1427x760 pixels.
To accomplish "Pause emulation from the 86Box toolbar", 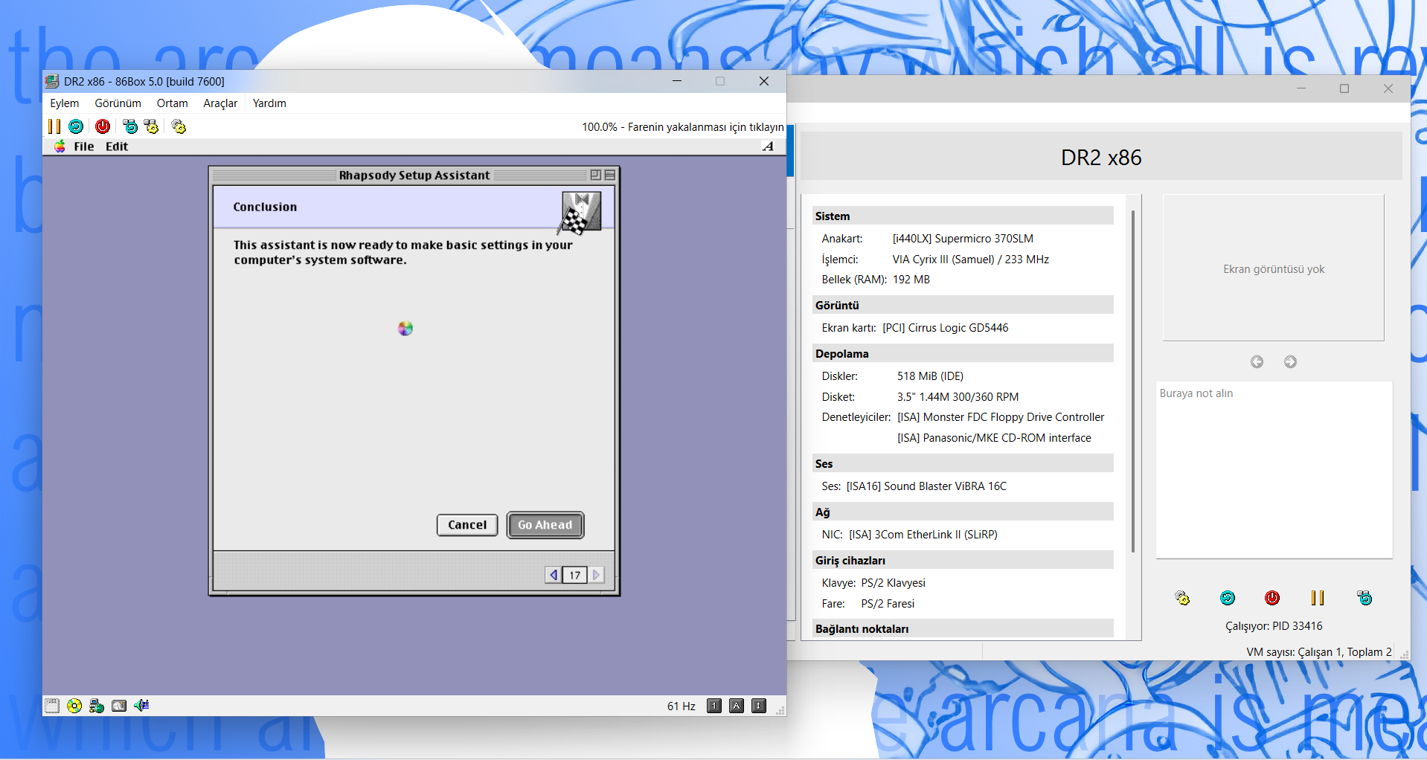I will [54, 126].
